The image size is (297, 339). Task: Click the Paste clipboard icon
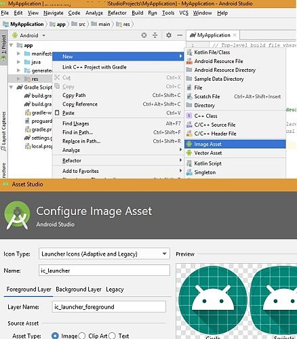point(57,113)
